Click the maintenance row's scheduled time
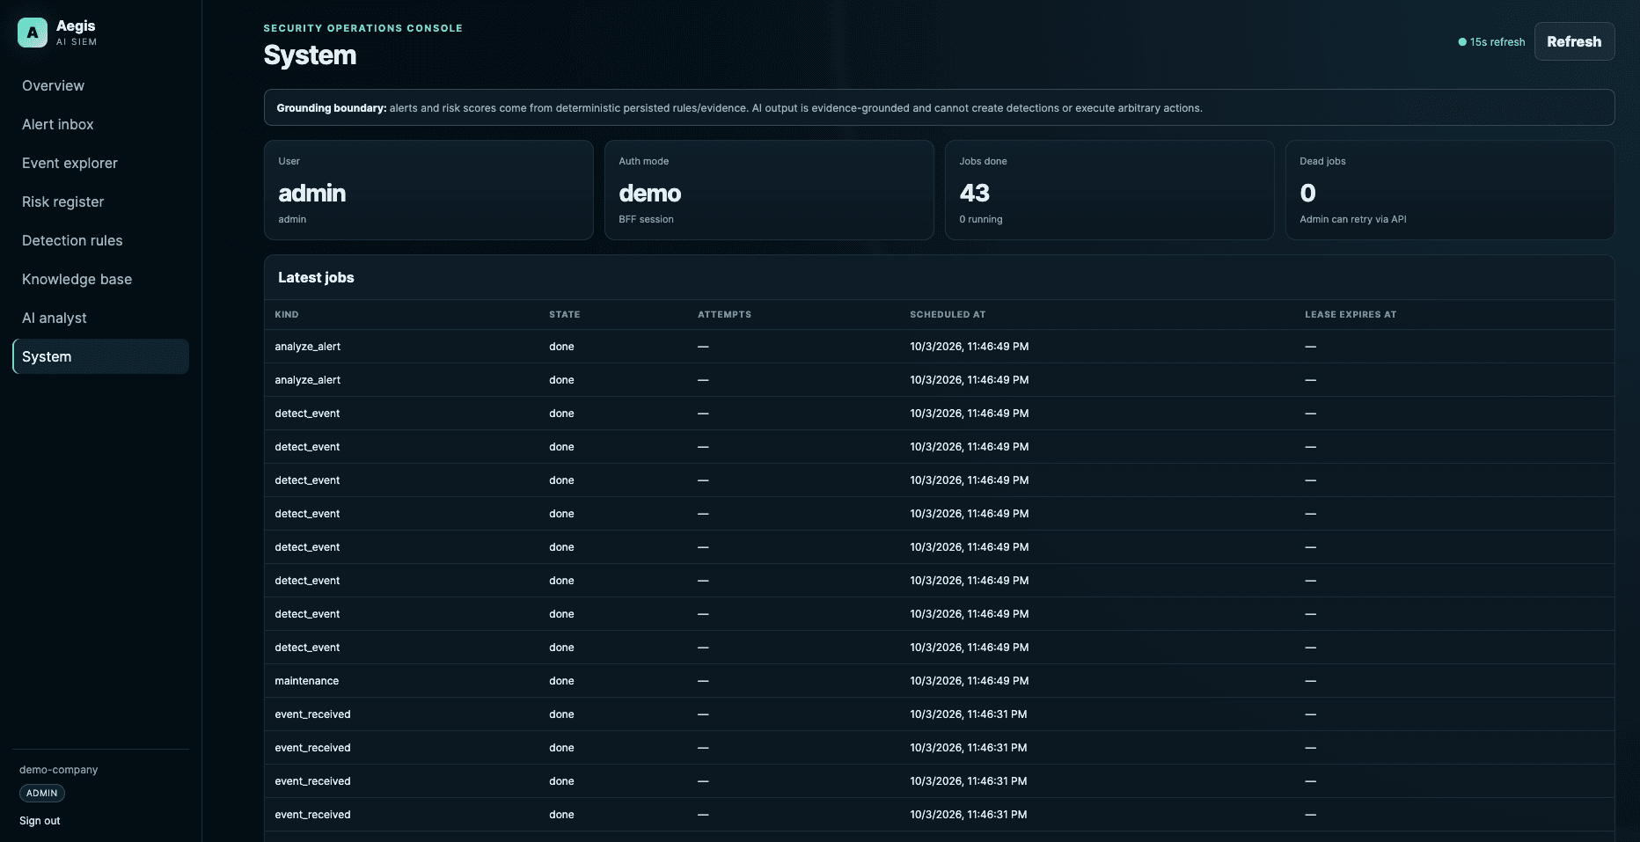This screenshot has width=1640, height=842. click(x=969, y=681)
